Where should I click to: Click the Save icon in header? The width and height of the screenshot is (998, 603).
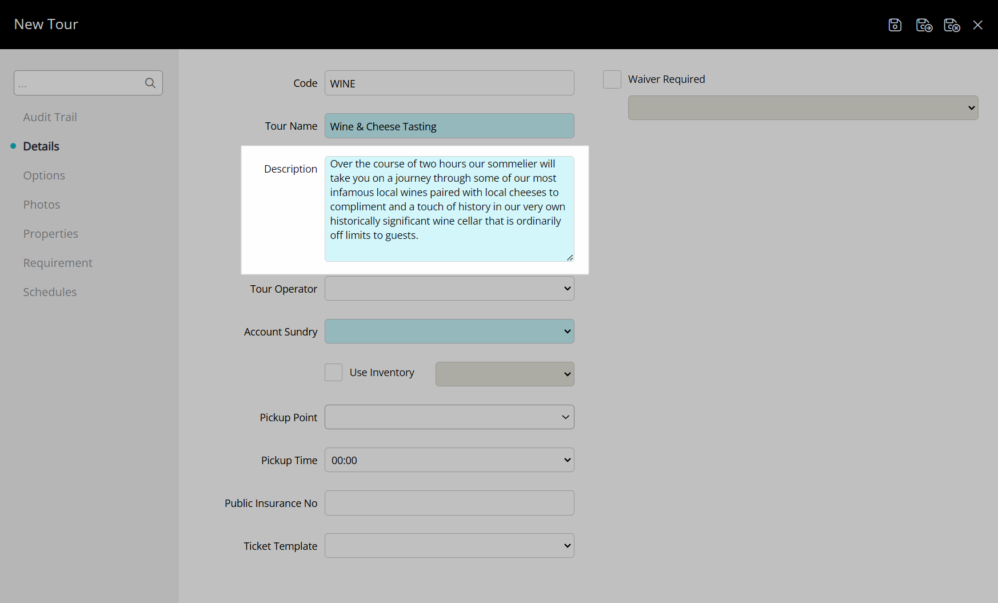[x=895, y=25]
